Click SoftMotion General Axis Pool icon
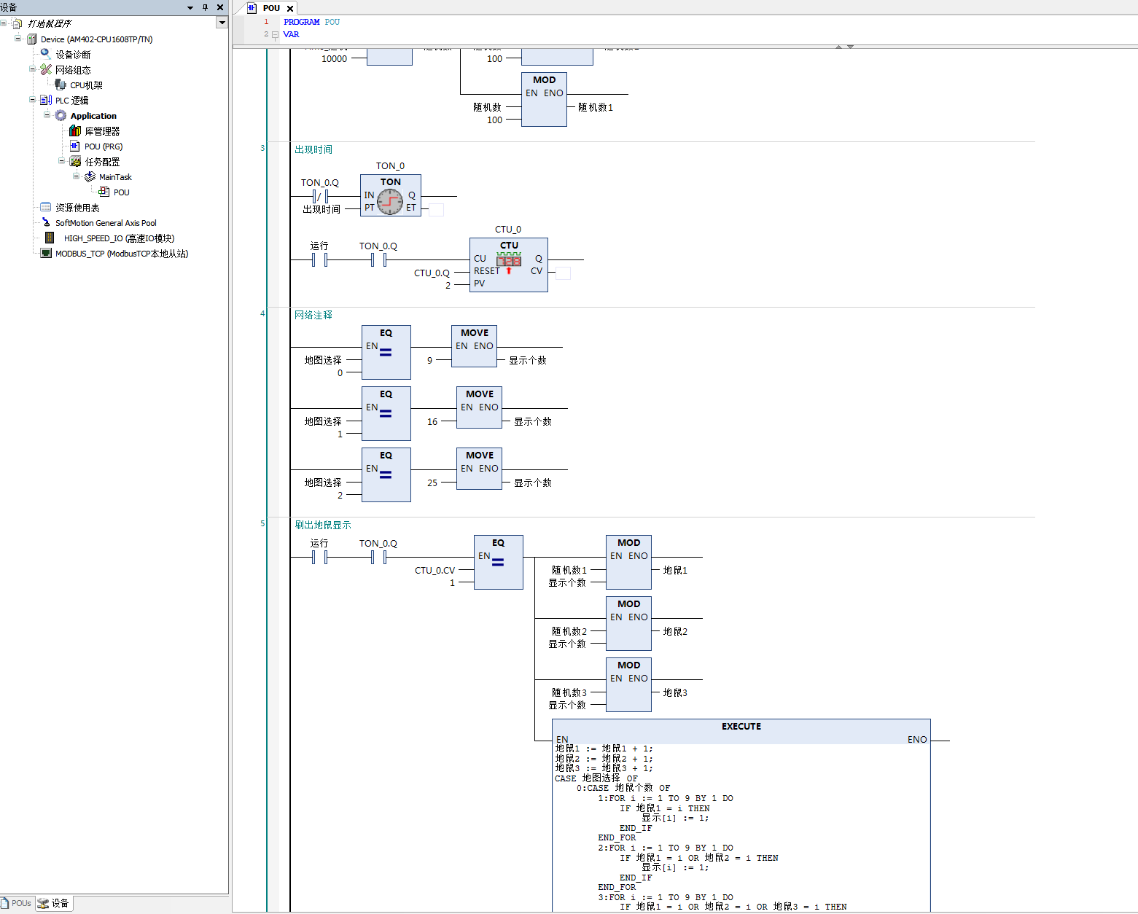Viewport: 1138px width, 914px height. [x=46, y=223]
